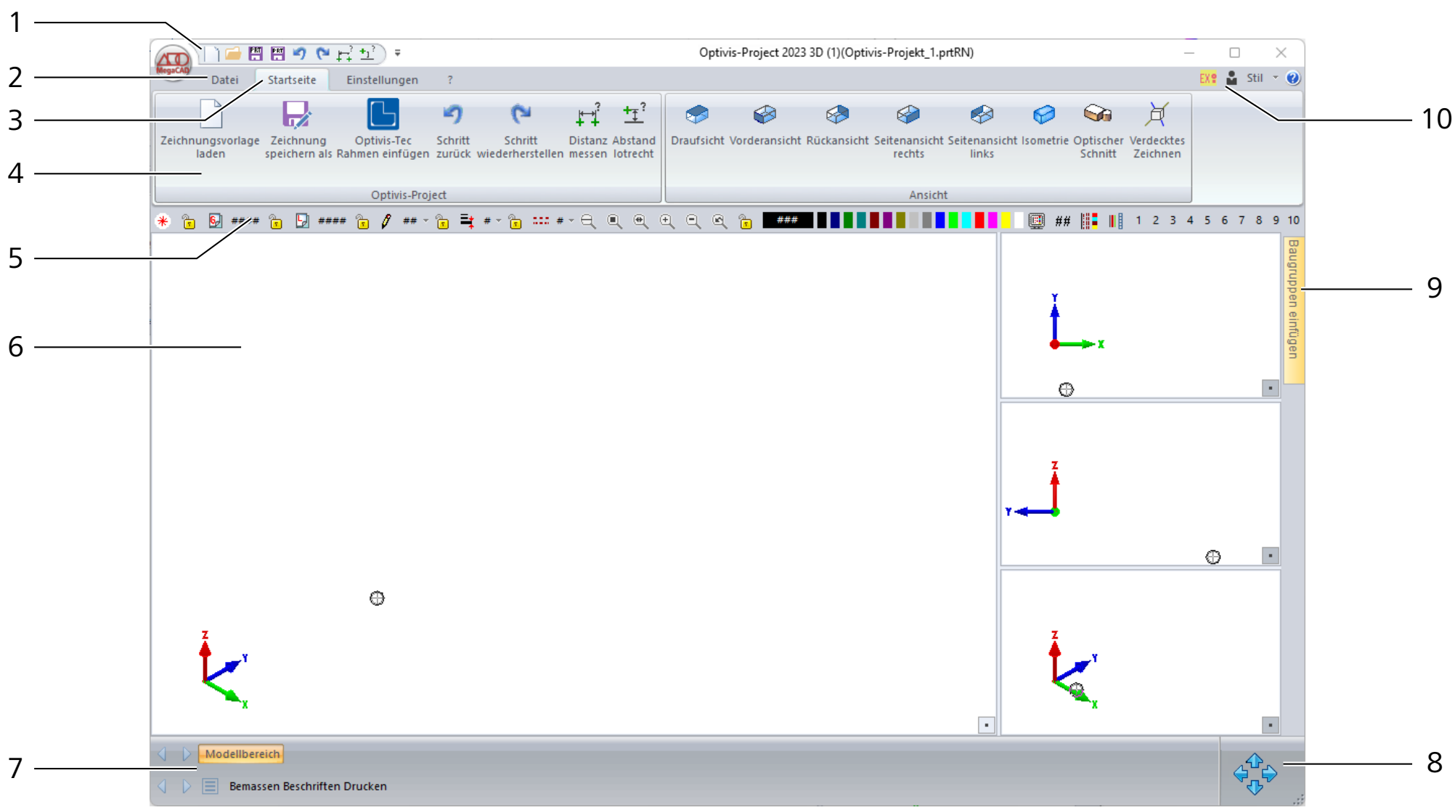Select the Seitenansicht rechts view
The height and width of the screenshot is (810, 1455).
pos(908,129)
